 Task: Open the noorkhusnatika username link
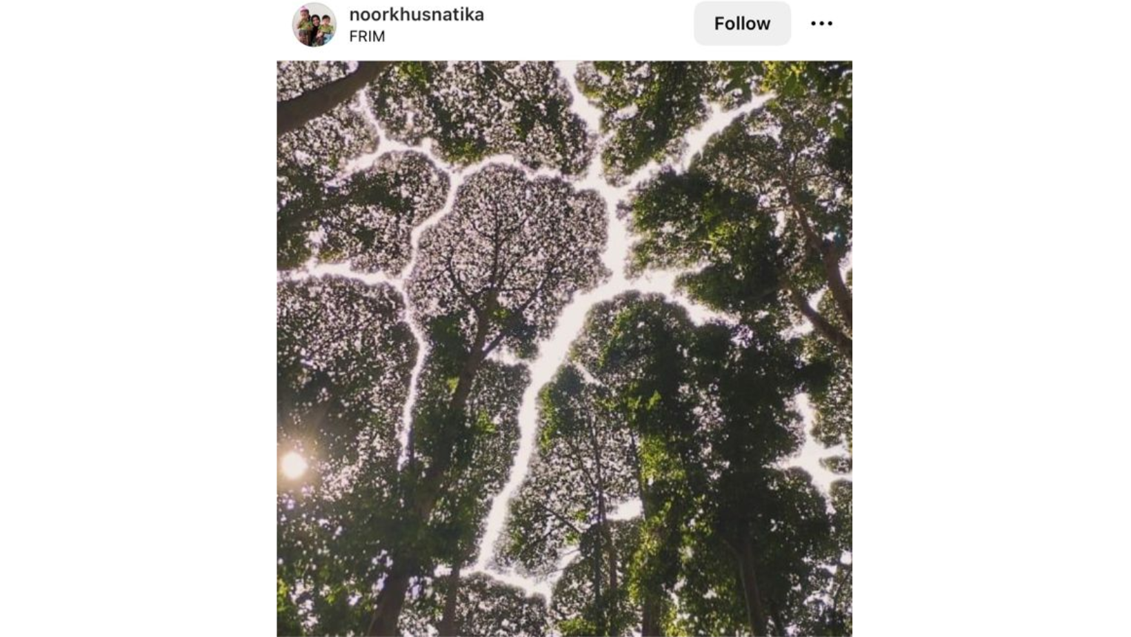pos(417,14)
